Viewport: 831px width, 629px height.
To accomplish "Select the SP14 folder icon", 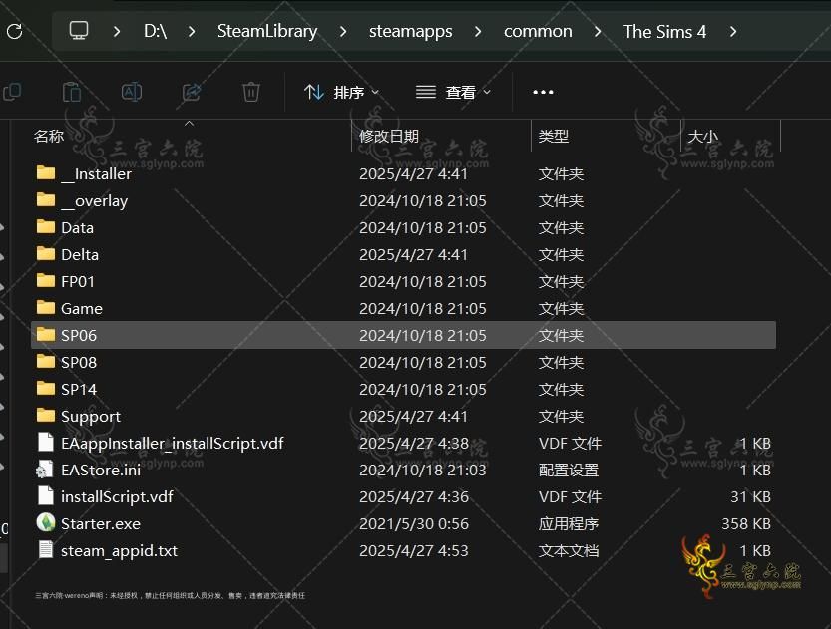I will (x=46, y=388).
